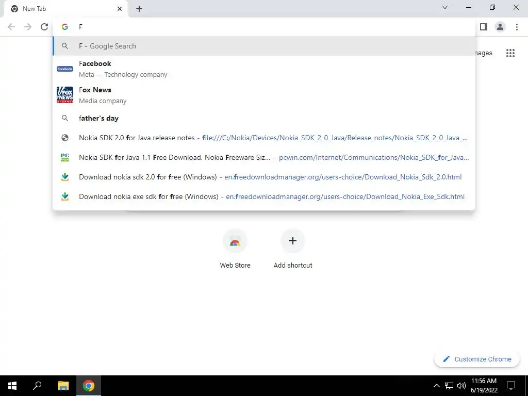Click the Facebook logo icon
Screen dimensions: 528x396
[65, 69]
